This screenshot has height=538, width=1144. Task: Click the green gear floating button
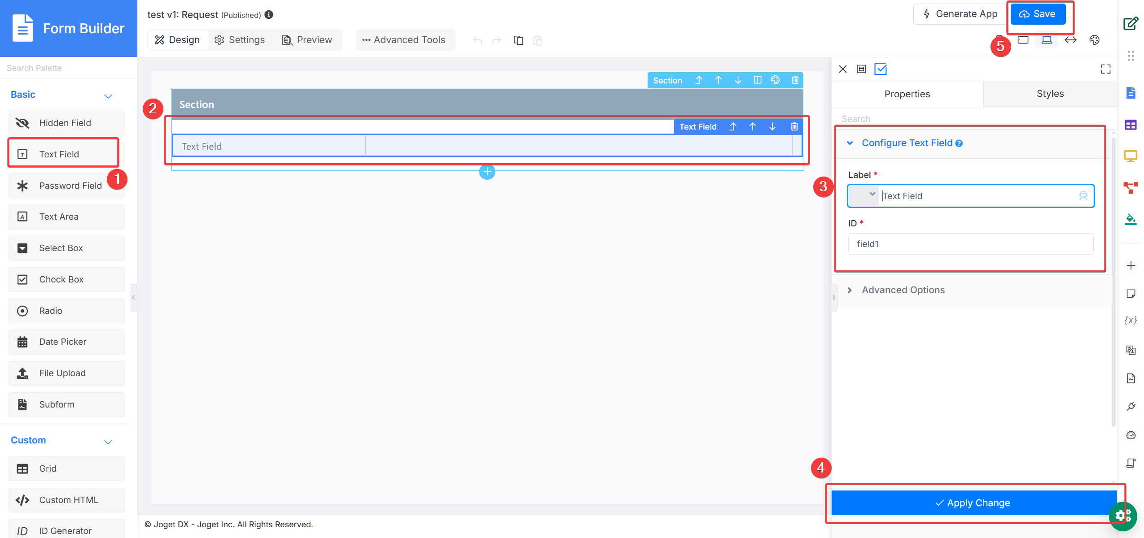point(1123,516)
